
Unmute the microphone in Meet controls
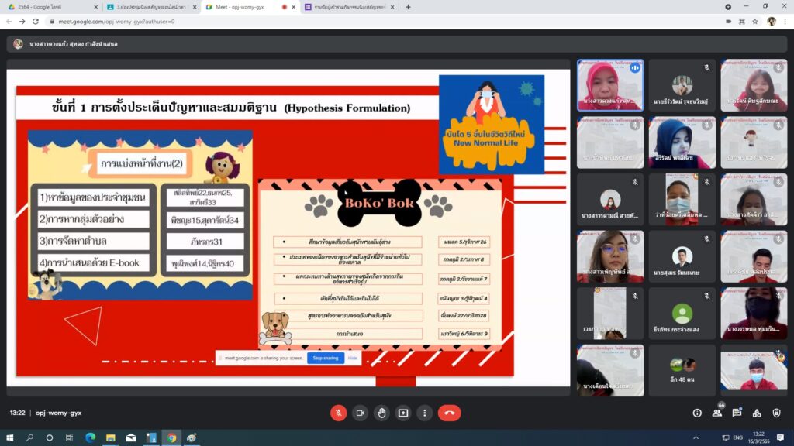coord(338,413)
